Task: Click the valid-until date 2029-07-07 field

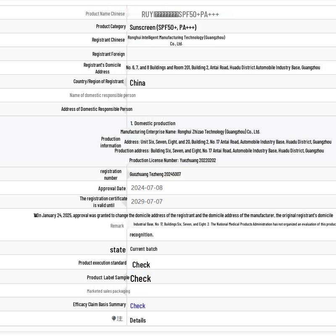Action: [x=147, y=202]
